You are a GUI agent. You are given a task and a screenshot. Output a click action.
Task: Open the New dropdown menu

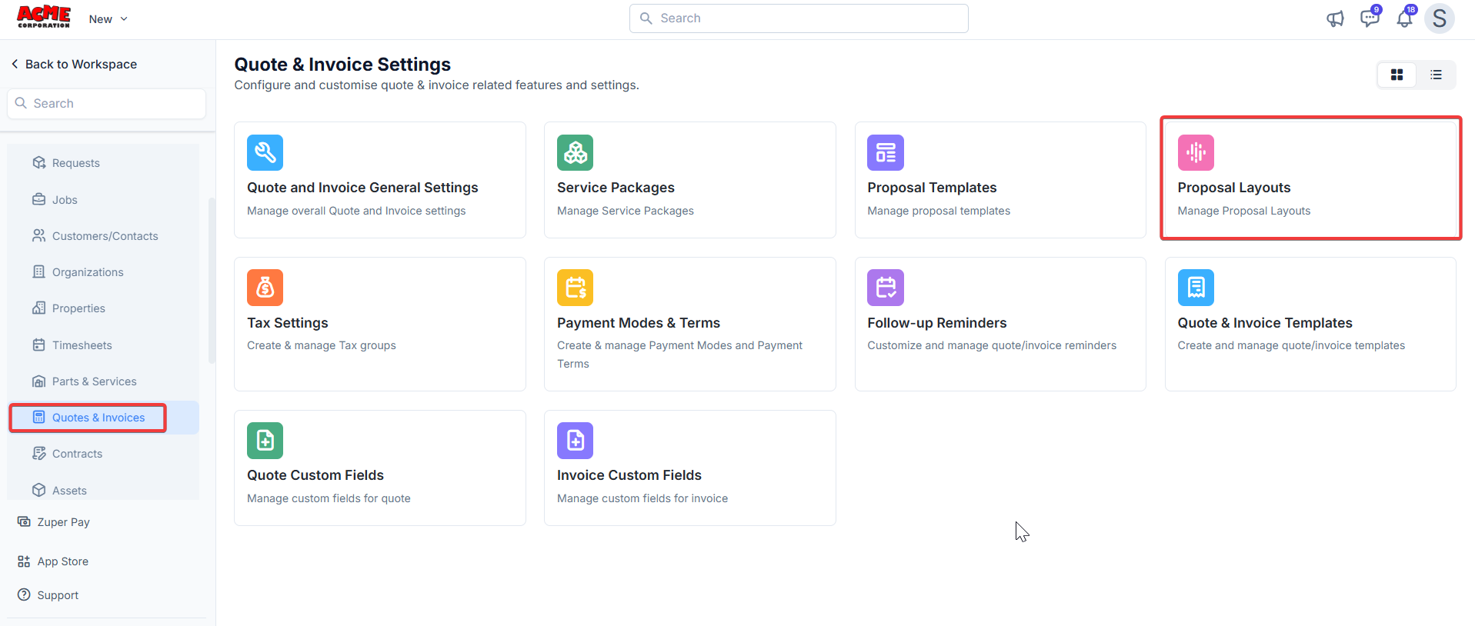108,19
